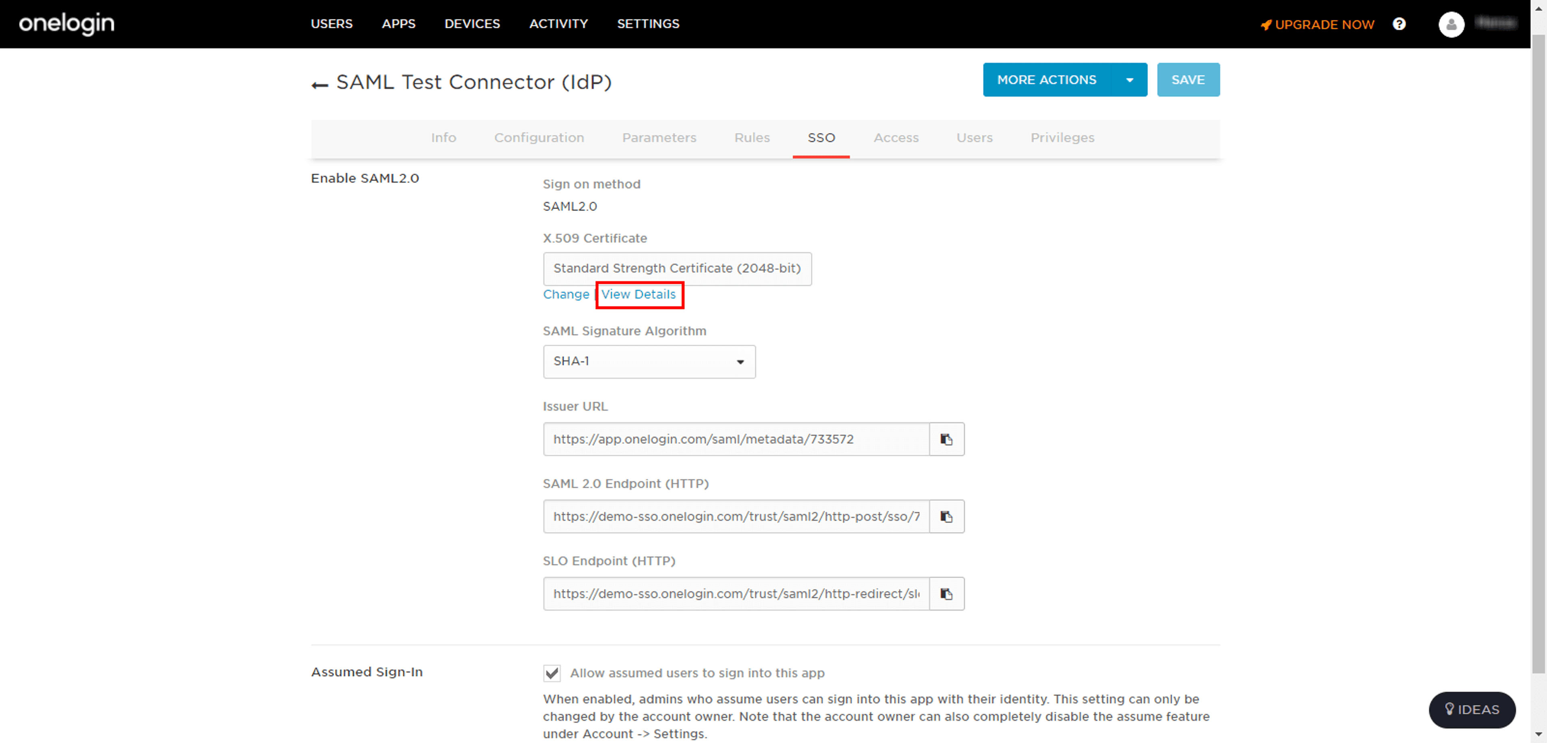The height and width of the screenshot is (743, 1547).
Task: Open the SAML Signature Algorithm dropdown
Action: click(649, 361)
